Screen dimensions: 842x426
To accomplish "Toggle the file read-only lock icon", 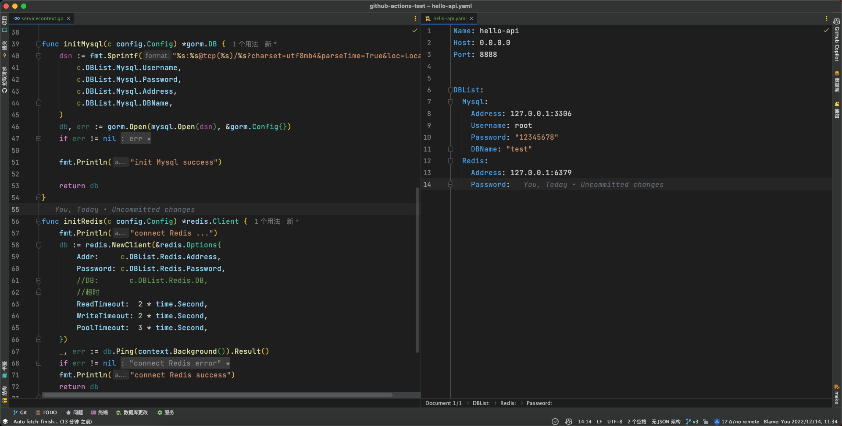I will pos(706,422).
